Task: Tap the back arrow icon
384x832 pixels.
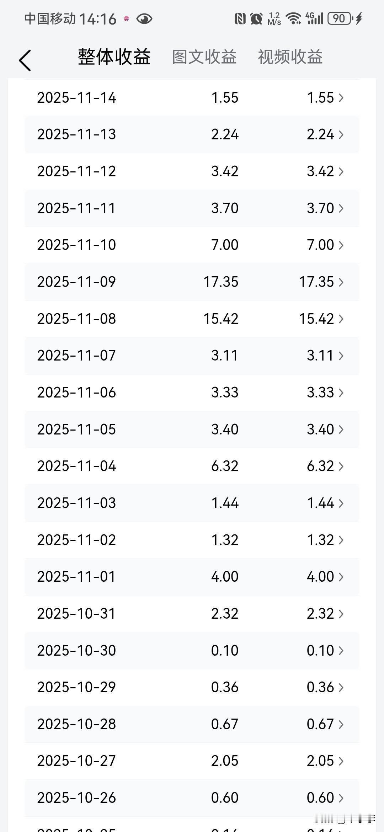Action: click(25, 60)
